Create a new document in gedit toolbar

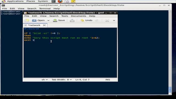[27, 20]
